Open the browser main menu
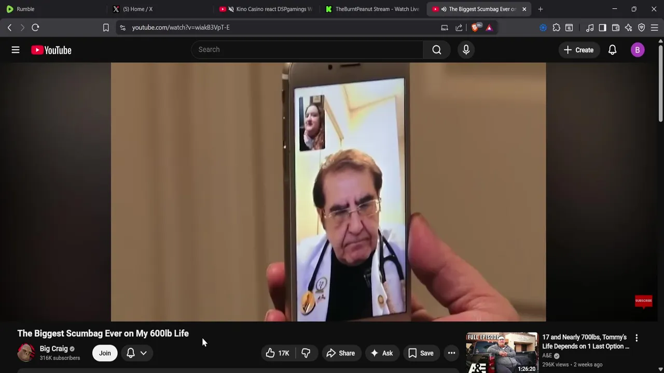This screenshot has width=664, height=373. coord(655,27)
